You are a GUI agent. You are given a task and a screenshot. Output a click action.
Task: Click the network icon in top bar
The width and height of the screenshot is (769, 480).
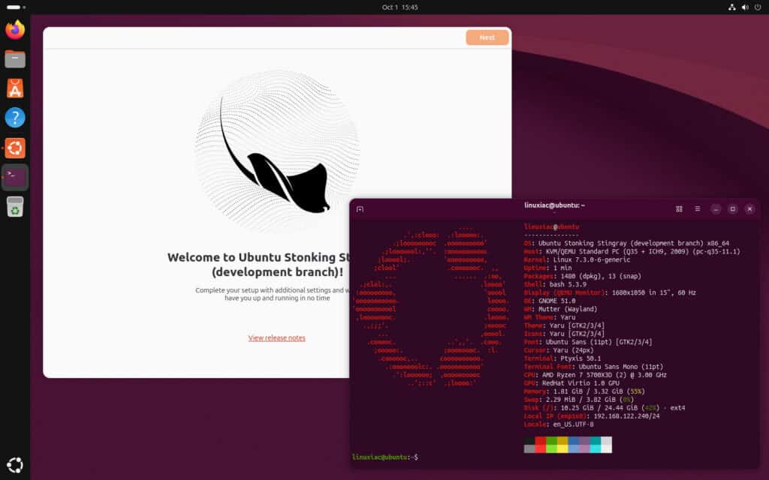pos(731,7)
